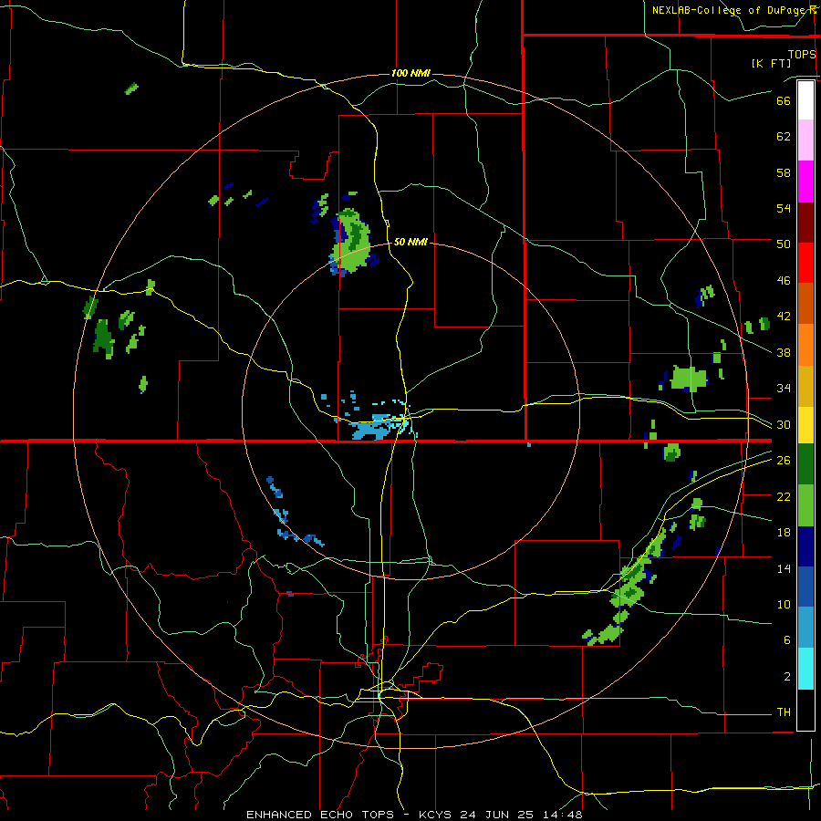
Task: Click the legend value "50"
Action: pos(784,244)
